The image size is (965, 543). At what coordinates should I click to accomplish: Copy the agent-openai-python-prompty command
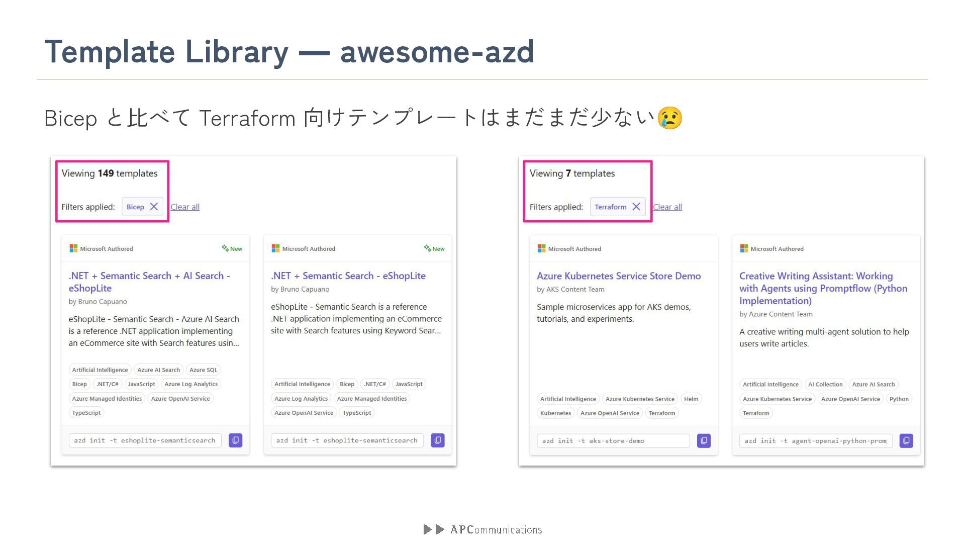click(906, 440)
